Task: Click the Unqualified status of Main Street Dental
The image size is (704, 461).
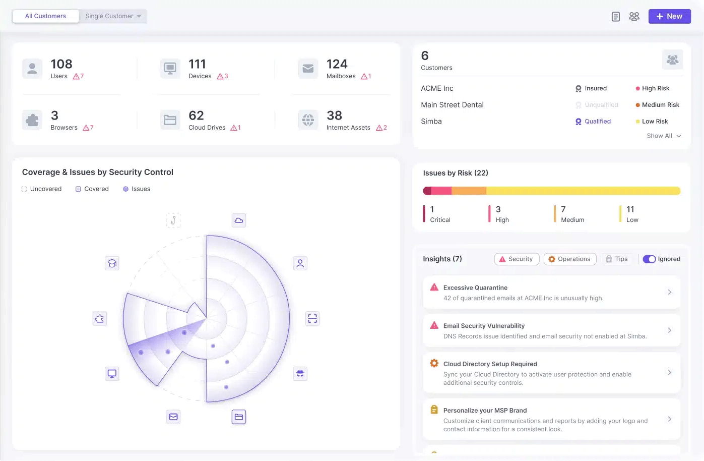Action: [597, 105]
